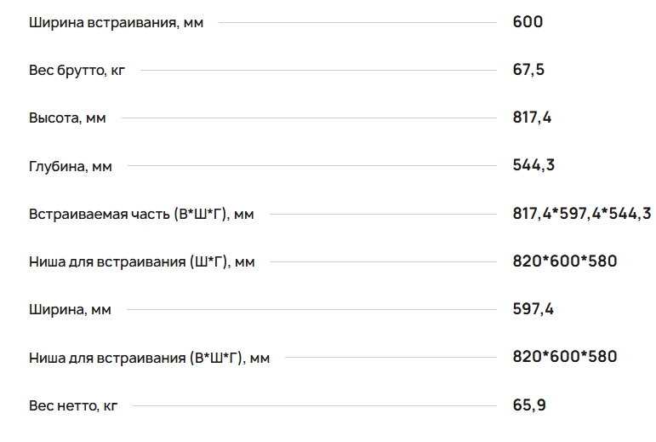Image resolution: width=656 pixels, height=442 pixels.
Task: Click 'Встраиваемая часть (В*Ш*Г), мм' label
Action: pyautogui.click(x=141, y=214)
